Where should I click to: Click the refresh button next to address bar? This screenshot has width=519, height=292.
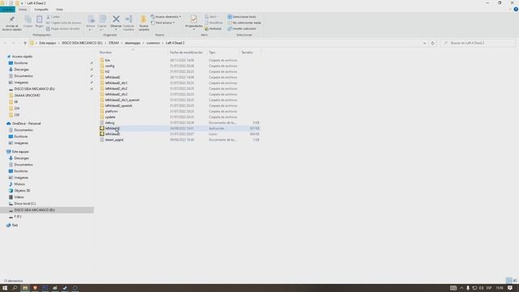(432, 43)
